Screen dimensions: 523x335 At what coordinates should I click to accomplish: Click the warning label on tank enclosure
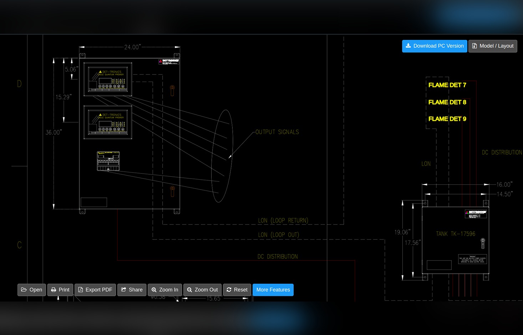473,259
